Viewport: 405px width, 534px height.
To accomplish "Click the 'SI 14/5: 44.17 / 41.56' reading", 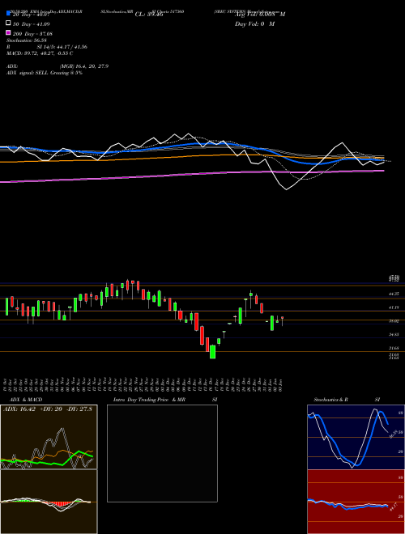I will (x=62, y=47).
